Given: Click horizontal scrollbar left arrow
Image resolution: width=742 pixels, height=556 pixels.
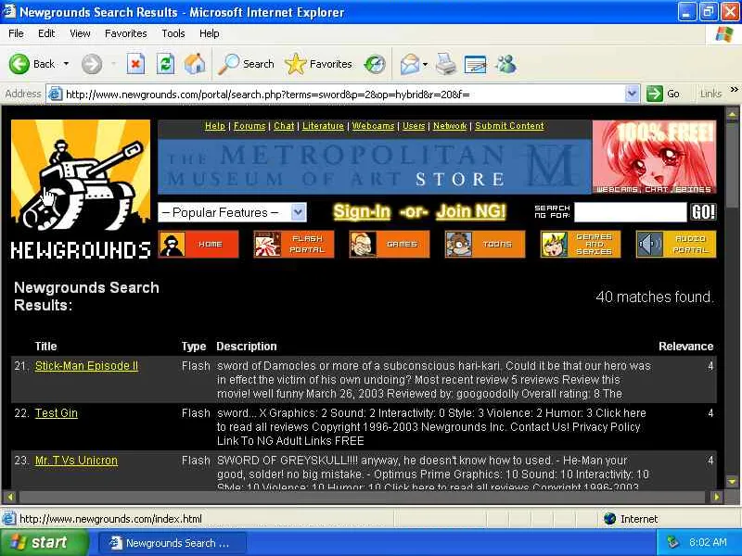Looking at the screenshot, I should pyautogui.click(x=10, y=497).
